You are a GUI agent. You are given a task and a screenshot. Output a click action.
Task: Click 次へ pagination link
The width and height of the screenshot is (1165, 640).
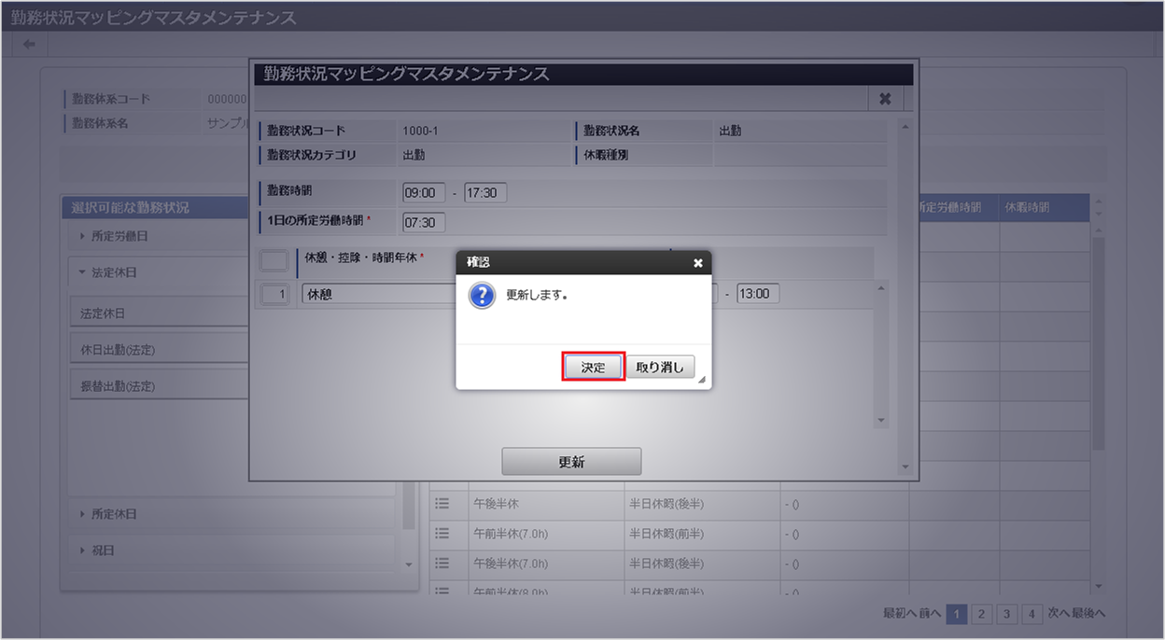pos(1060,614)
